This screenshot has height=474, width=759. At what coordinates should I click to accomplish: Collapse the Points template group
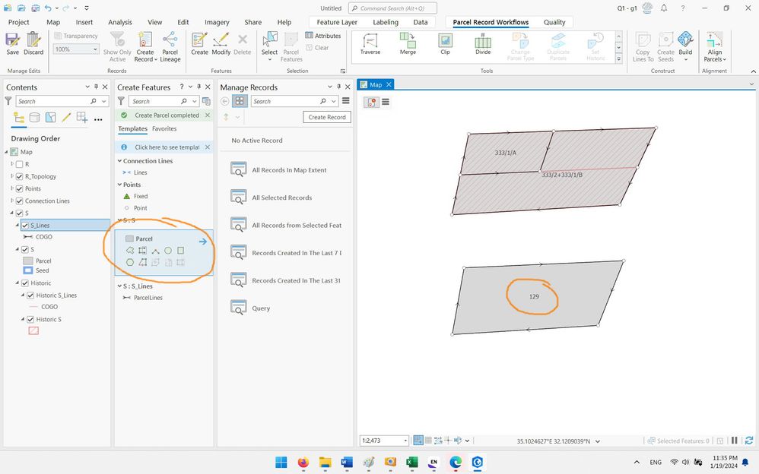click(x=119, y=185)
